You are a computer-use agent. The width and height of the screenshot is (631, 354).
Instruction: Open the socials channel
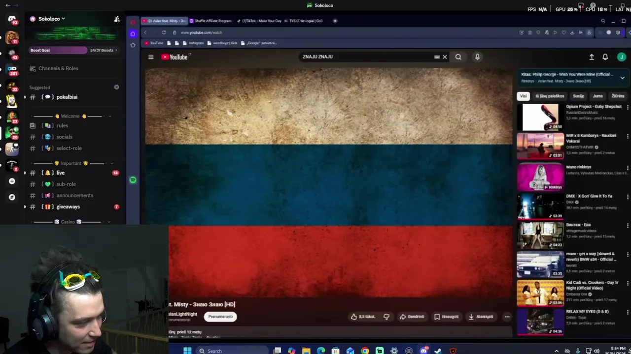[x=64, y=137]
